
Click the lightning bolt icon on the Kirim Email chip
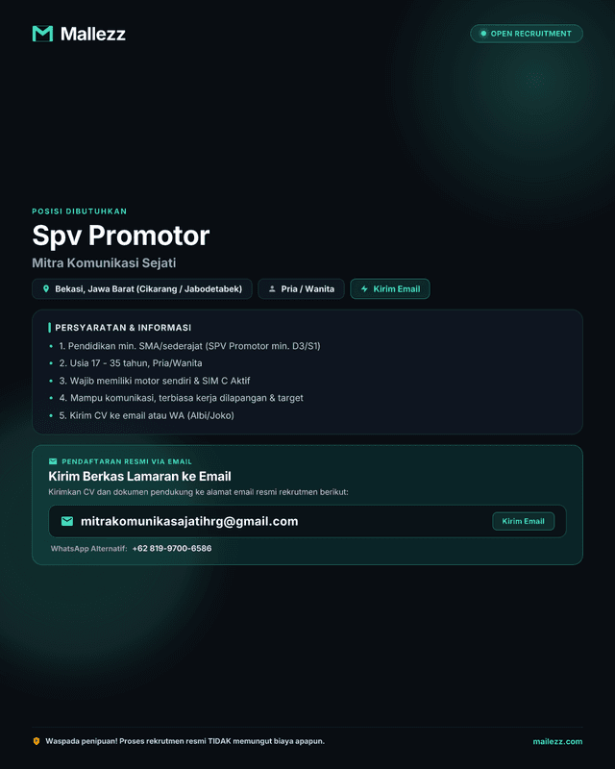pos(364,289)
